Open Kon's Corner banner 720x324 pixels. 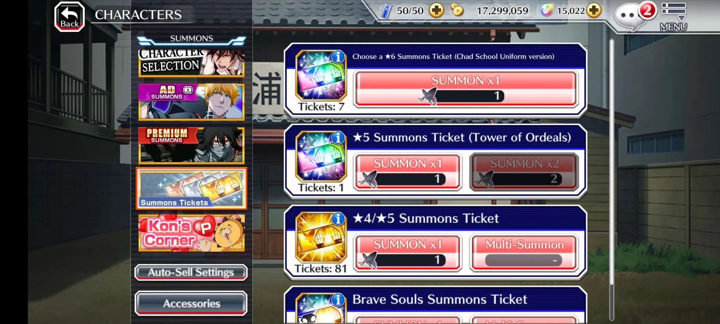coord(191,233)
